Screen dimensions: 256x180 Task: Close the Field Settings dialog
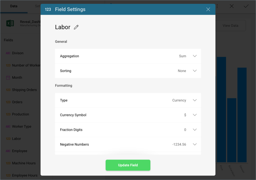point(208,9)
